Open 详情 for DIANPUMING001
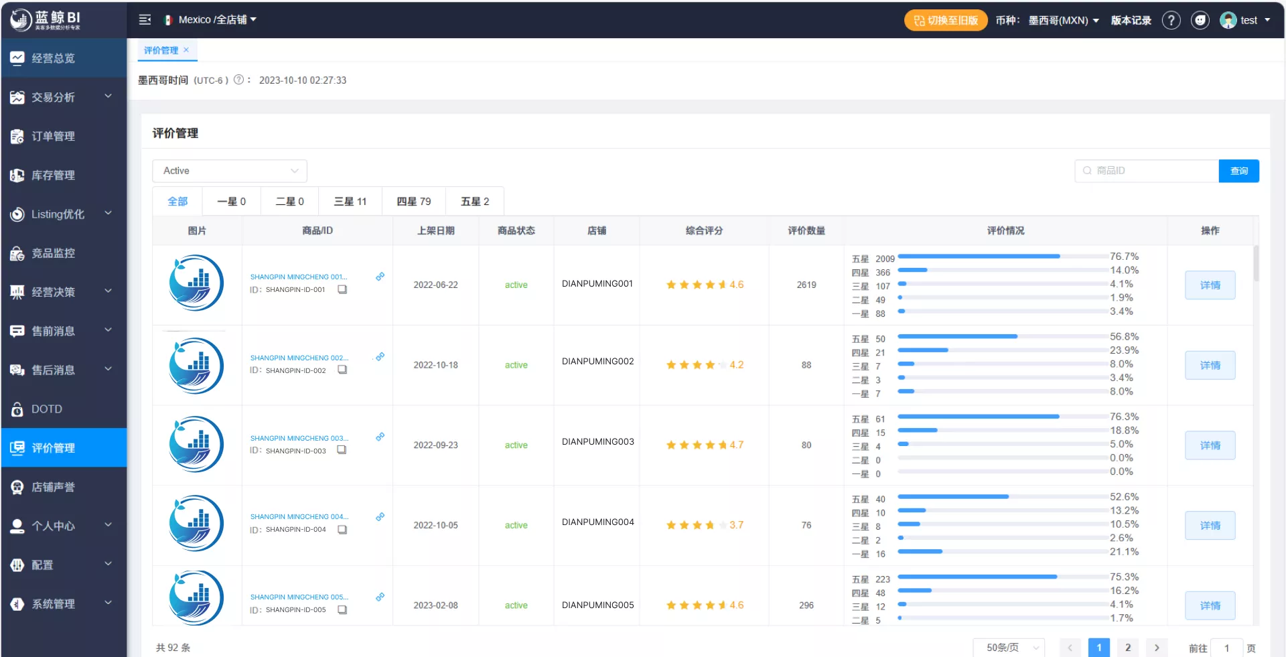Image resolution: width=1286 pixels, height=657 pixels. point(1210,285)
